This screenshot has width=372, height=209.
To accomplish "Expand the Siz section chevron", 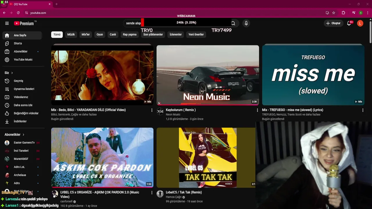I will pos(12,73).
